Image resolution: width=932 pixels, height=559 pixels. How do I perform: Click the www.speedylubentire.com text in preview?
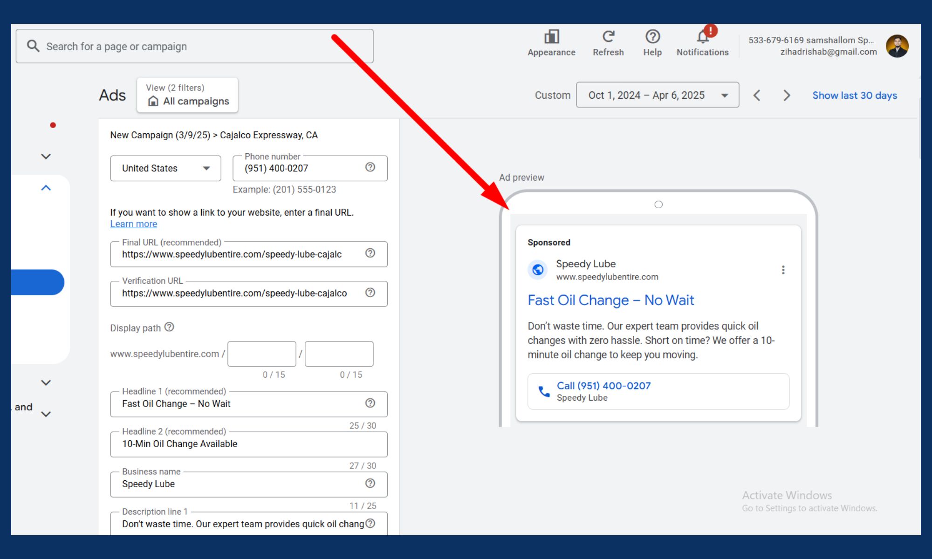pyautogui.click(x=607, y=277)
